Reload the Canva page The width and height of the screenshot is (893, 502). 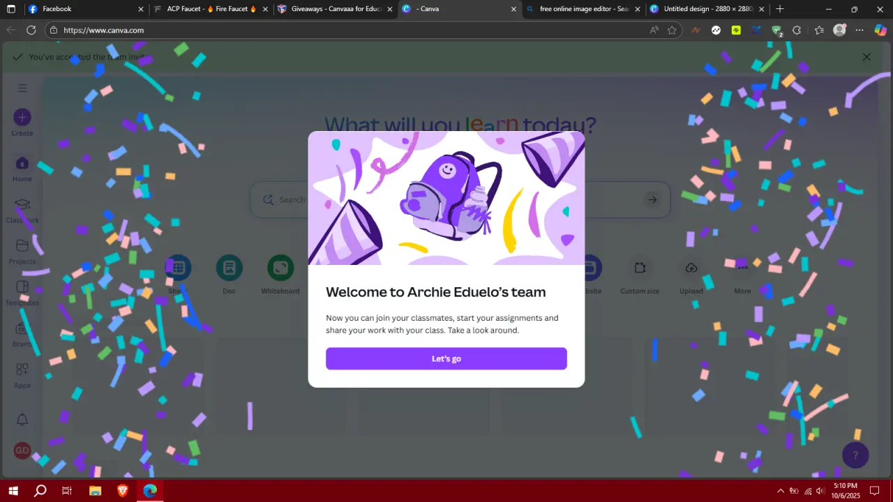pyautogui.click(x=31, y=30)
